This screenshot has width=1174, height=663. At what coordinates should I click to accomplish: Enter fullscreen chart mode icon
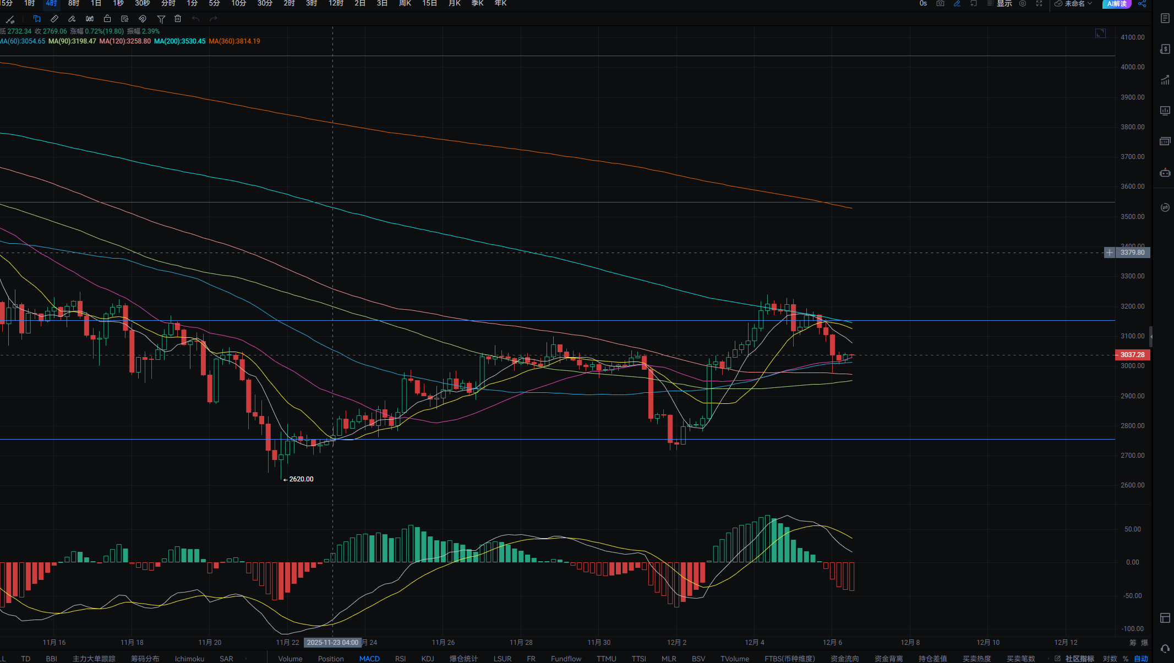click(x=1039, y=3)
